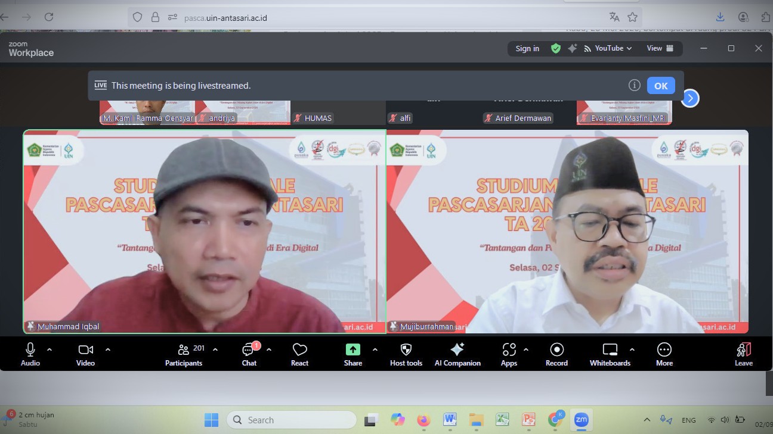Bookmark the page with star icon
Viewport: 773px width, 434px height.
tap(633, 17)
